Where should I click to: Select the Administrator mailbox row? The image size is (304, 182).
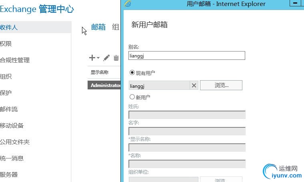point(104,85)
